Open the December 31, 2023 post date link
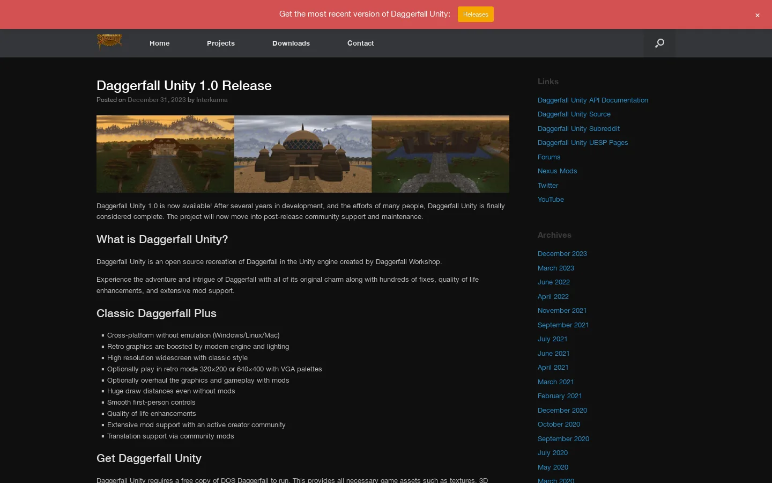The width and height of the screenshot is (772, 483). [x=157, y=100]
